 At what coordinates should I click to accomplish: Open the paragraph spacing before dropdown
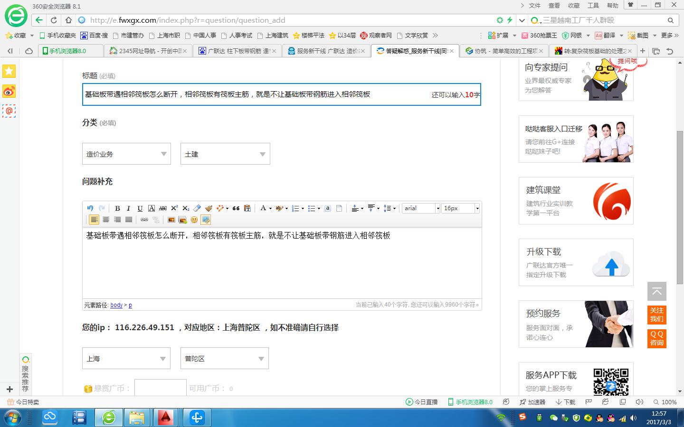tap(362, 208)
